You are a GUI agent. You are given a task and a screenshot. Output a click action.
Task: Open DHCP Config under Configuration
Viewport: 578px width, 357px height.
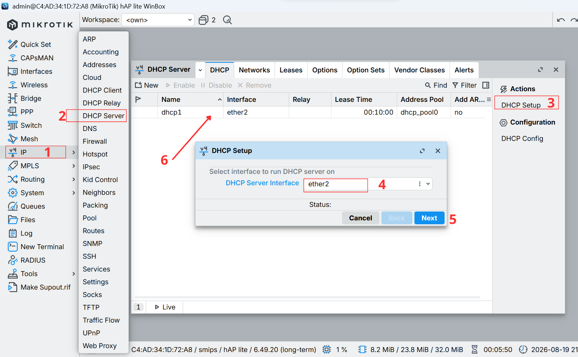522,138
